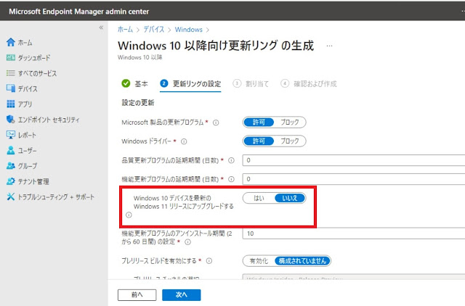Screen dimensions: 465x306
Task: Click the アプリ grid icon
Action: click(x=11, y=104)
